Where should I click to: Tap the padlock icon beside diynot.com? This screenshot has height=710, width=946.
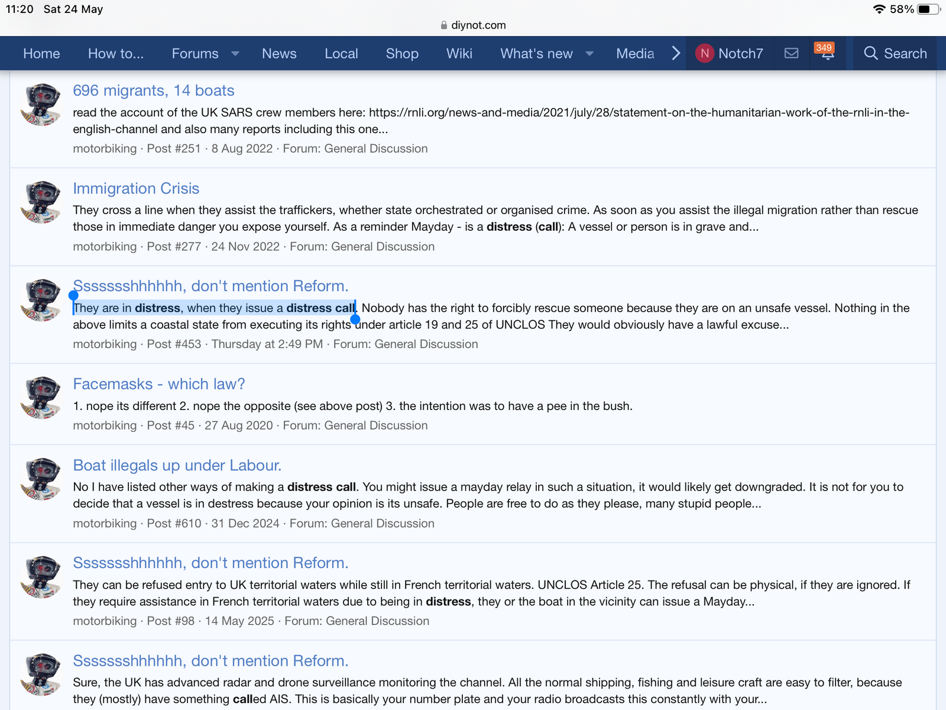[x=444, y=25]
